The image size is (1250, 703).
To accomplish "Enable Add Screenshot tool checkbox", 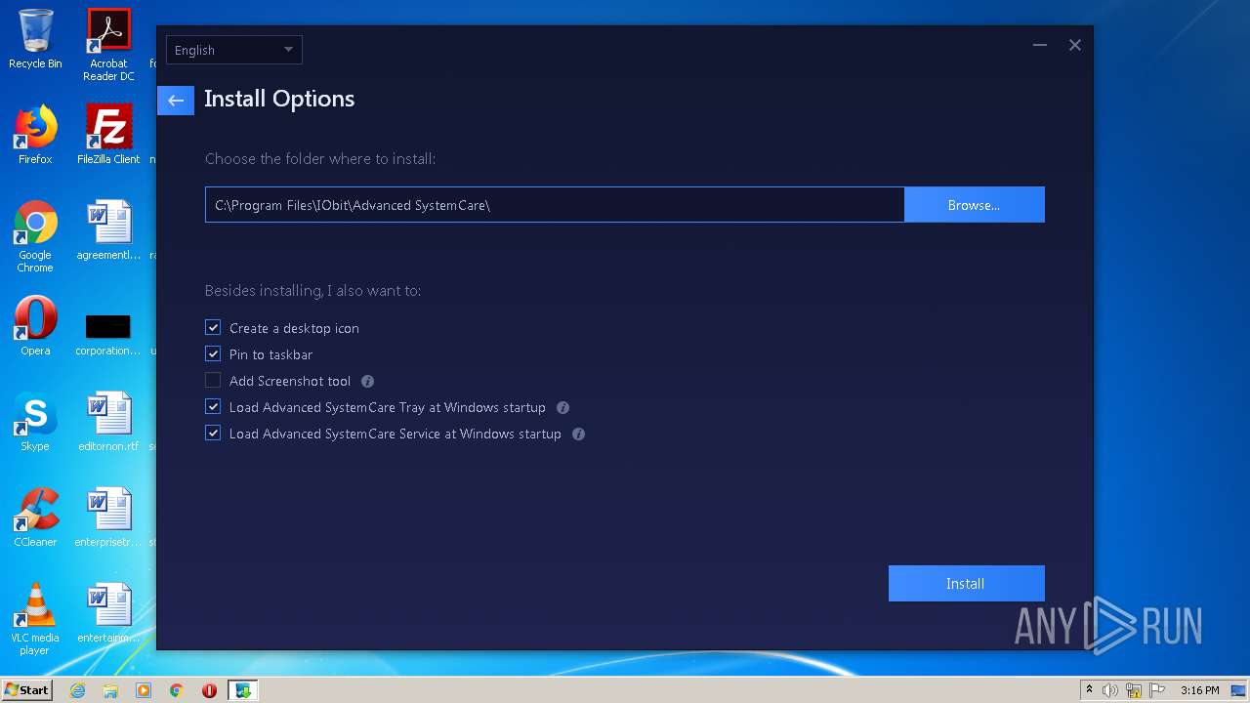I will coord(213,381).
